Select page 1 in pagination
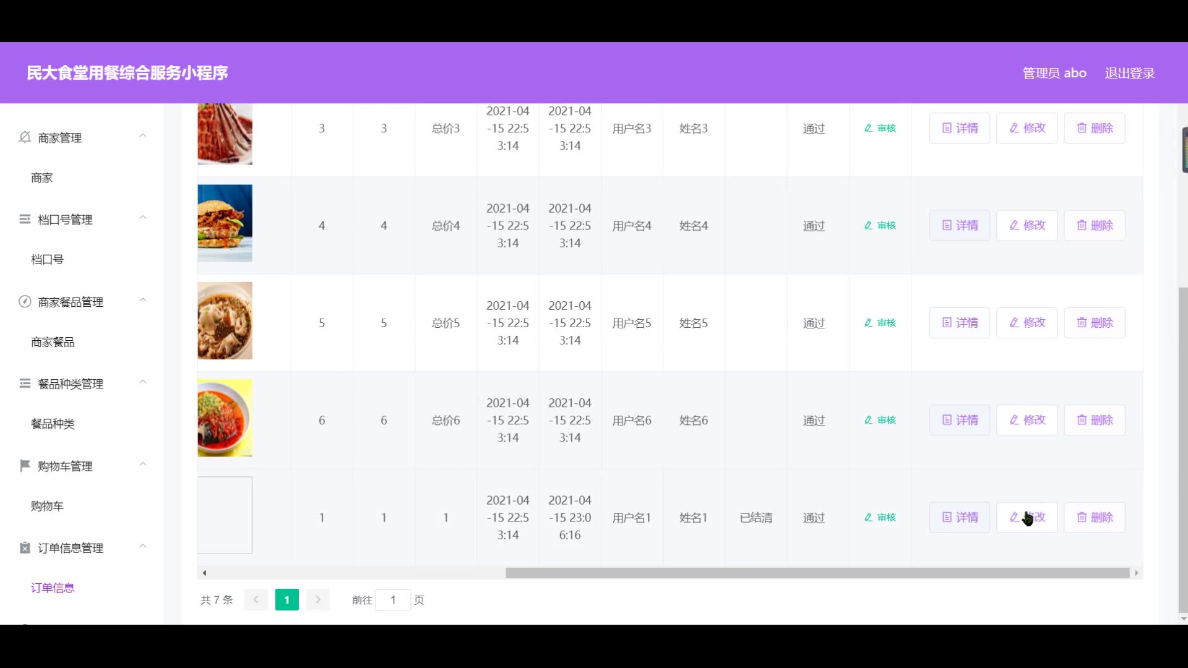Image resolution: width=1188 pixels, height=668 pixels. (x=286, y=599)
